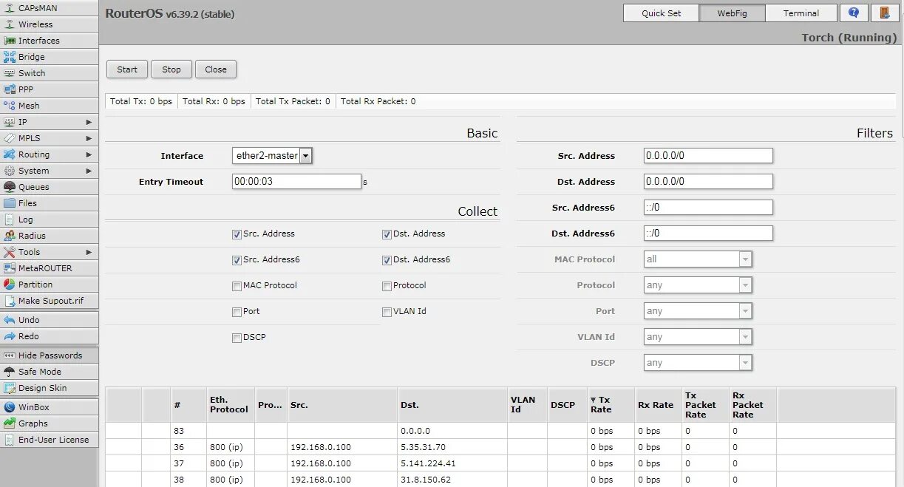The width and height of the screenshot is (904, 487).
Task: Open the MetaROUTER menu icon
Action: 10,268
